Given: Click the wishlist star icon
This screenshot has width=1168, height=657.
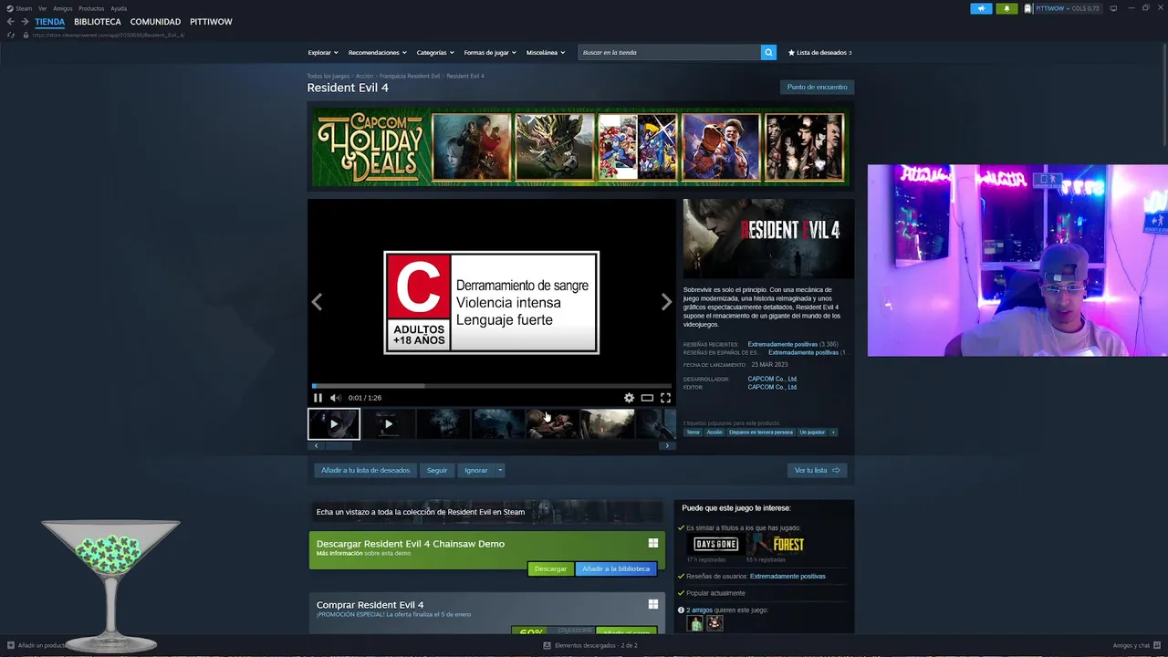Looking at the screenshot, I should click(791, 53).
